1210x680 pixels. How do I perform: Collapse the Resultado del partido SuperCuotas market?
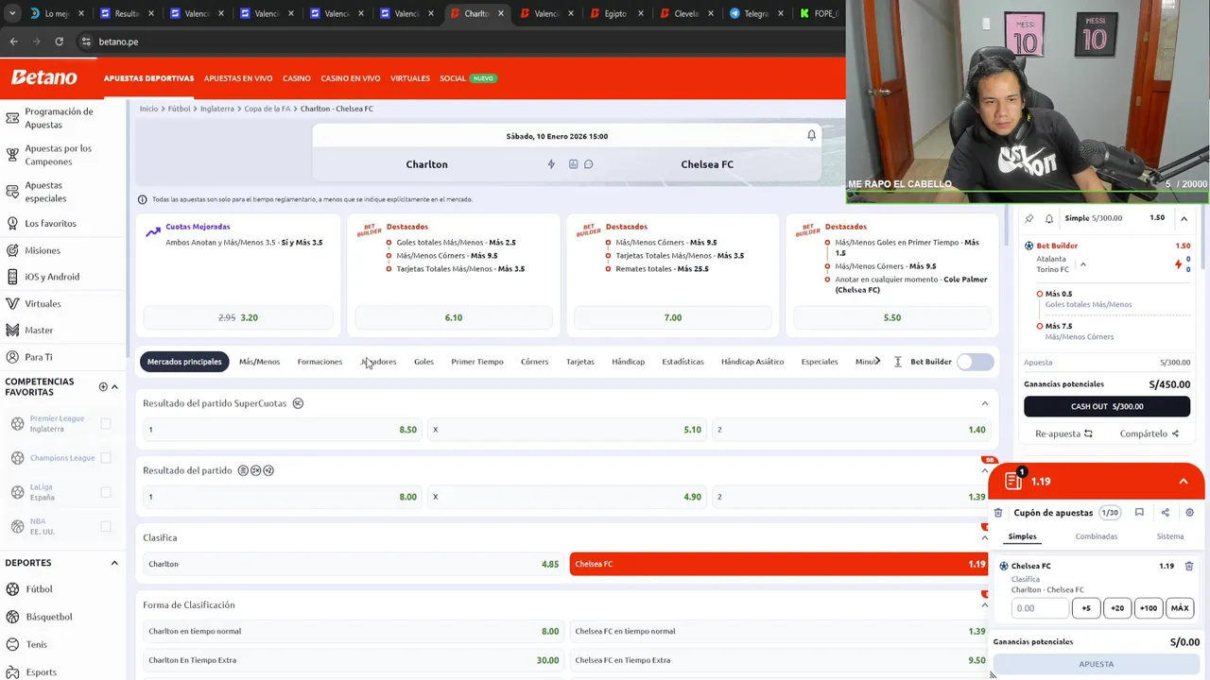(x=984, y=403)
